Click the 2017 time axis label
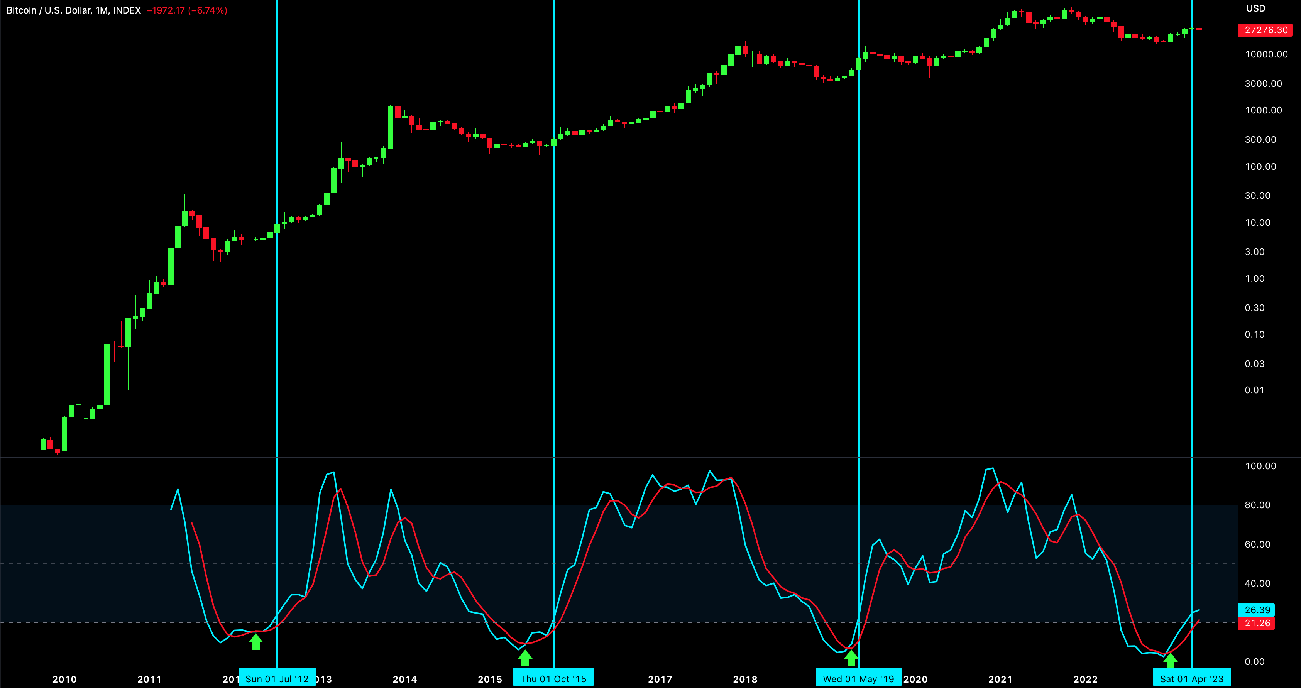The height and width of the screenshot is (688, 1301). click(x=661, y=680)
